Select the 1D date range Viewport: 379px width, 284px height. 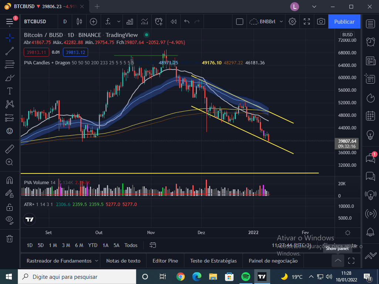[x=30, y=245]
